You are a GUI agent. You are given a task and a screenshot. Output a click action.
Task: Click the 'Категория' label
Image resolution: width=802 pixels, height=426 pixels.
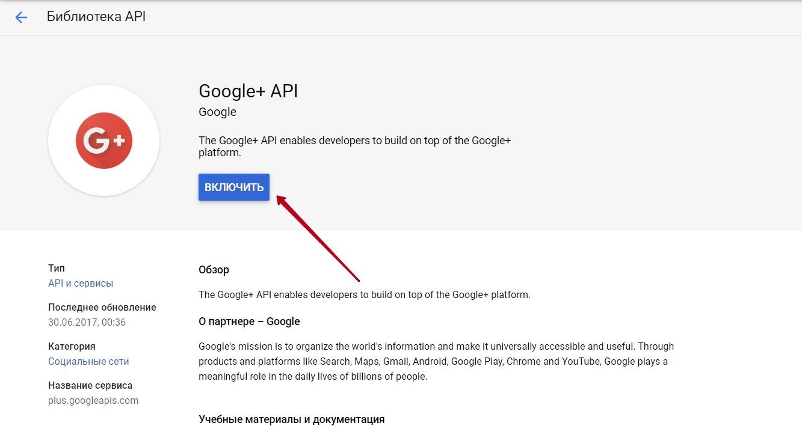point(72,346)
